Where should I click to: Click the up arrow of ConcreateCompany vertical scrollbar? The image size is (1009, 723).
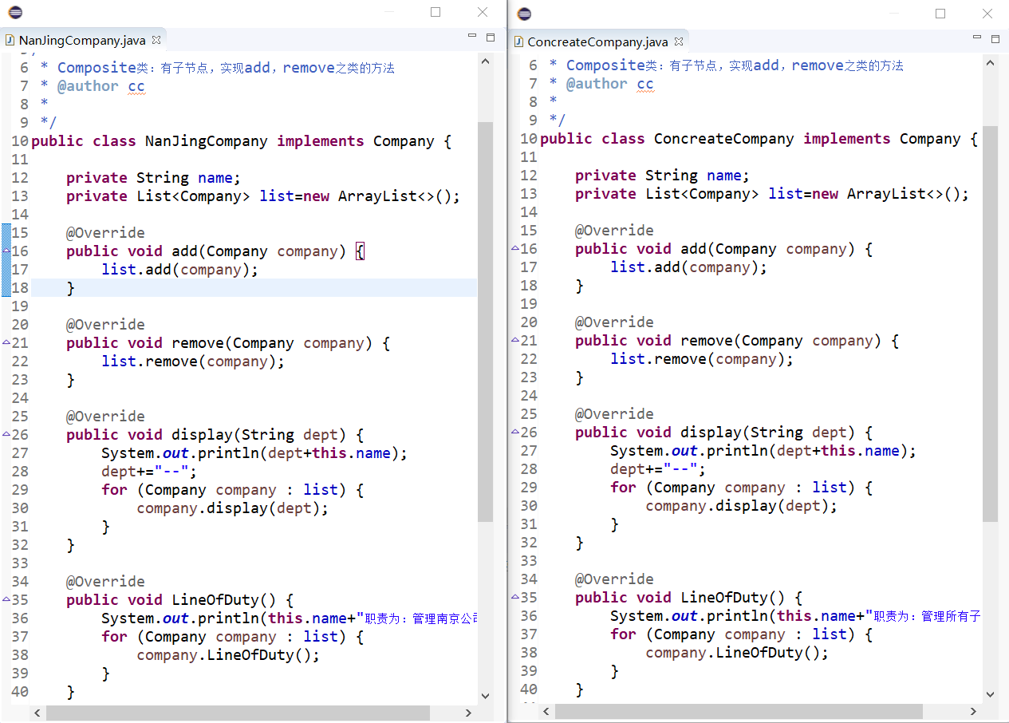[x=990, y=64]
